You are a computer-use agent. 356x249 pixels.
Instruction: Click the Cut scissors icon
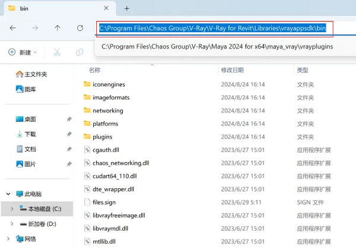point(57,52)
